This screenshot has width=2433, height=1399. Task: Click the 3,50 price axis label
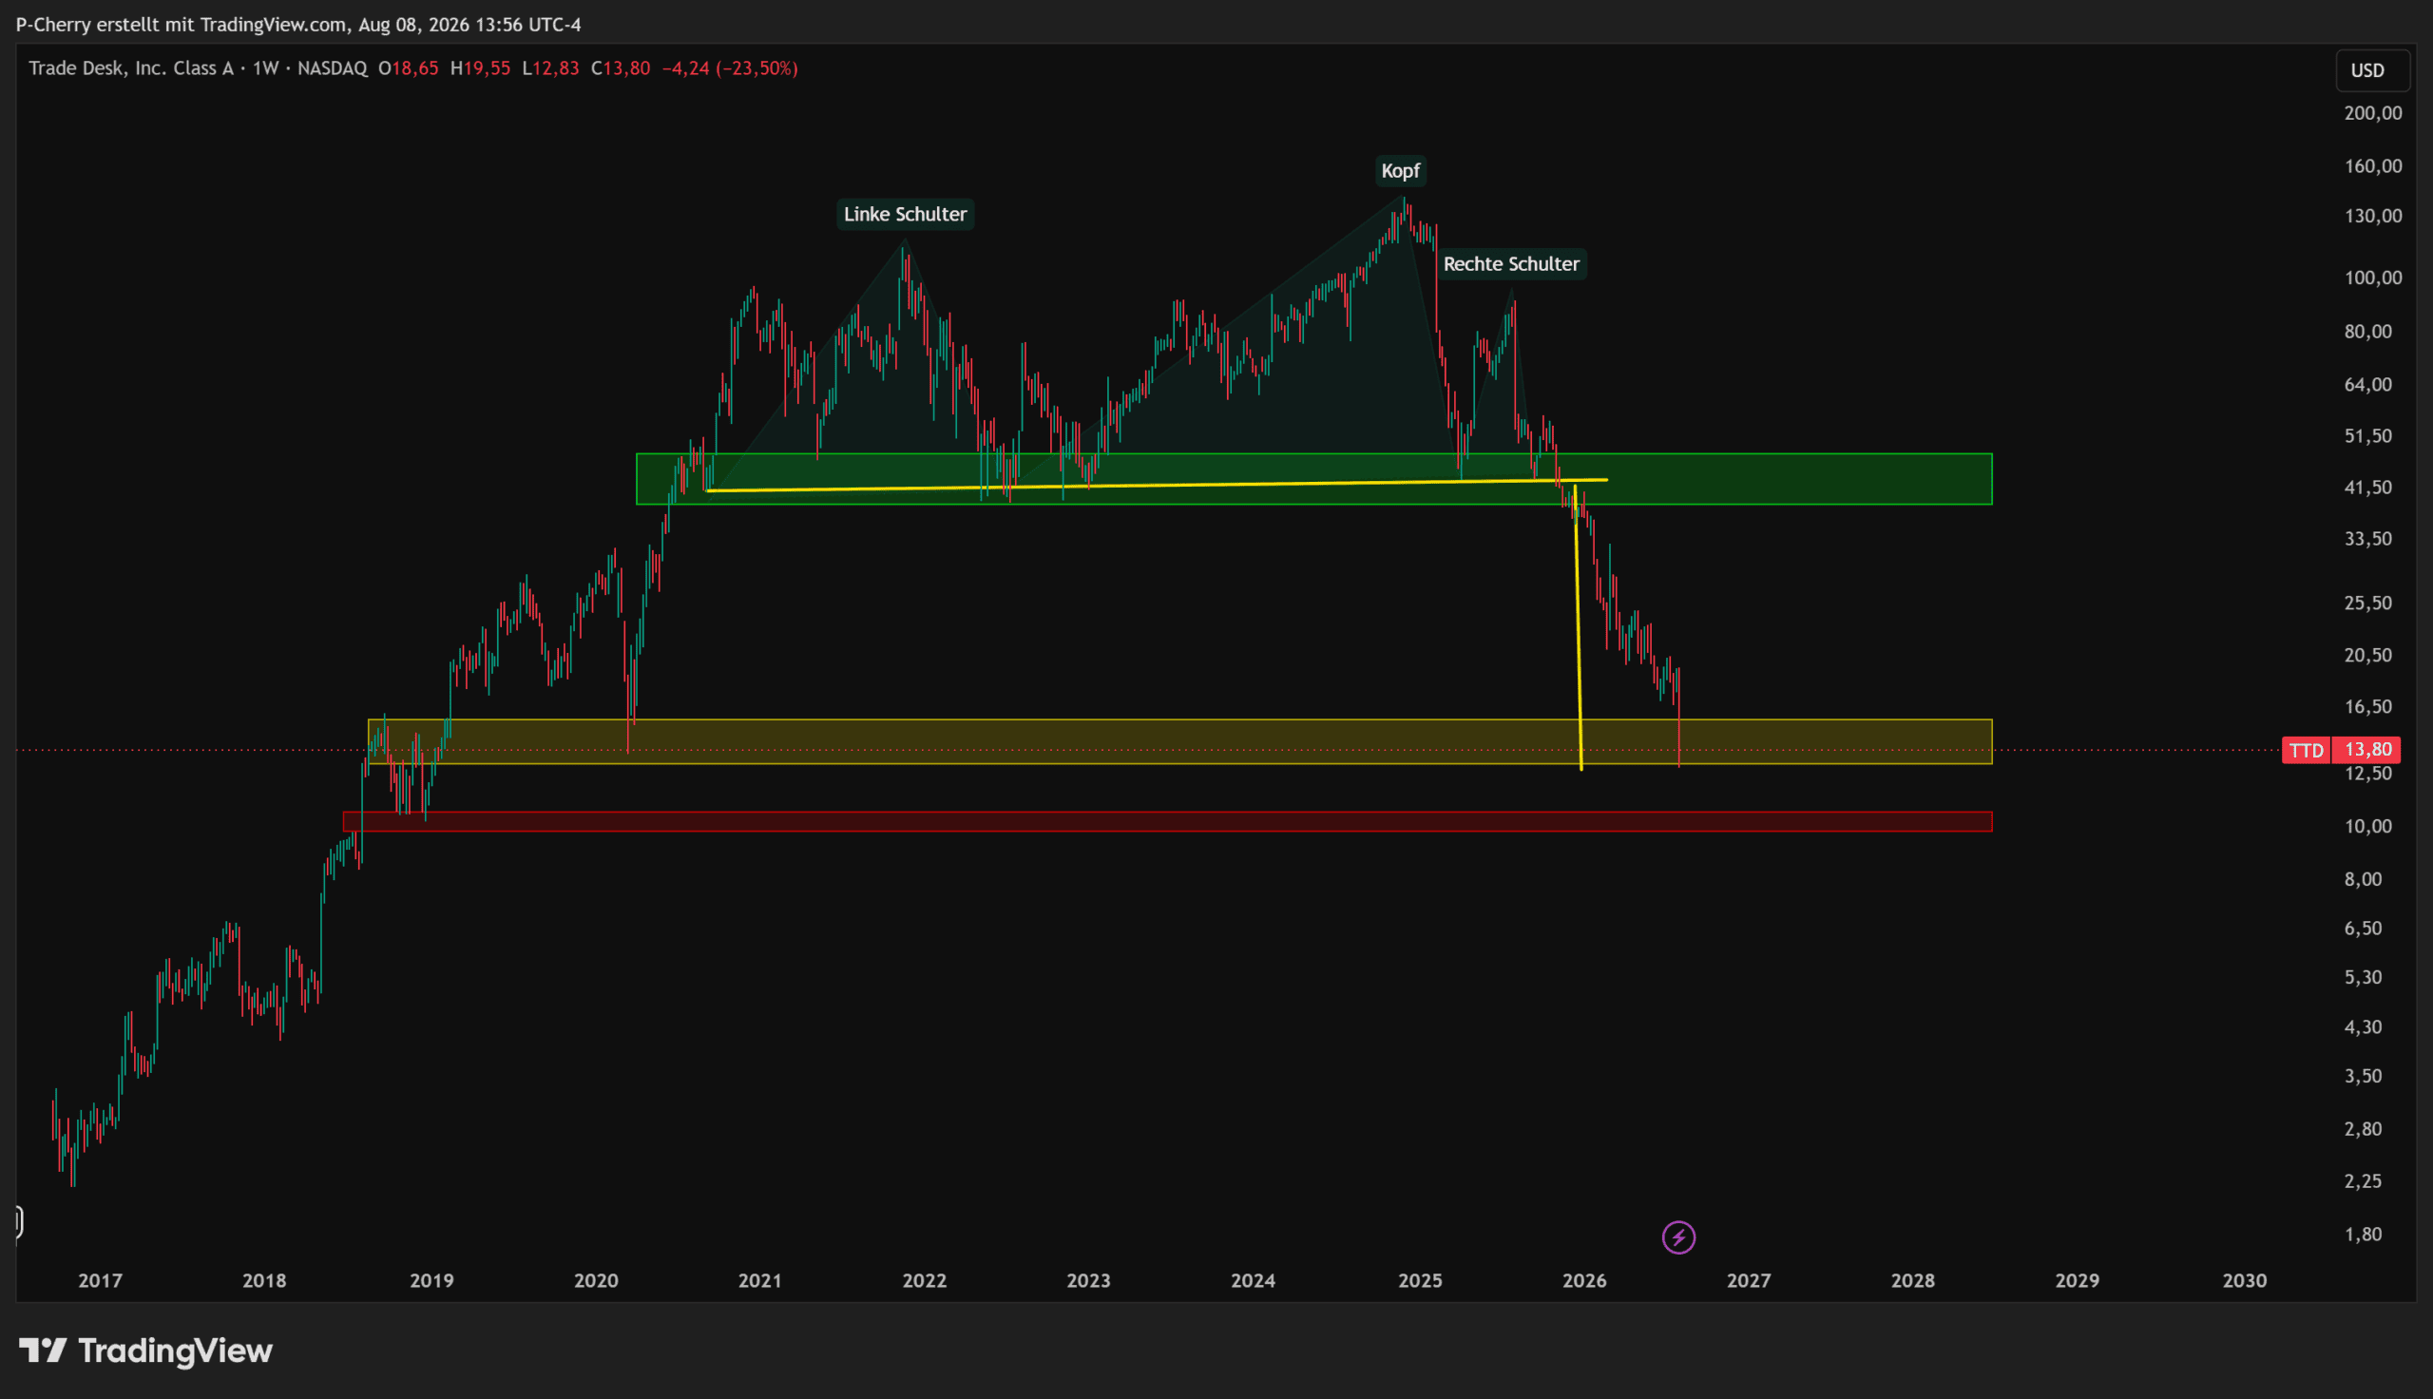2363,1076
